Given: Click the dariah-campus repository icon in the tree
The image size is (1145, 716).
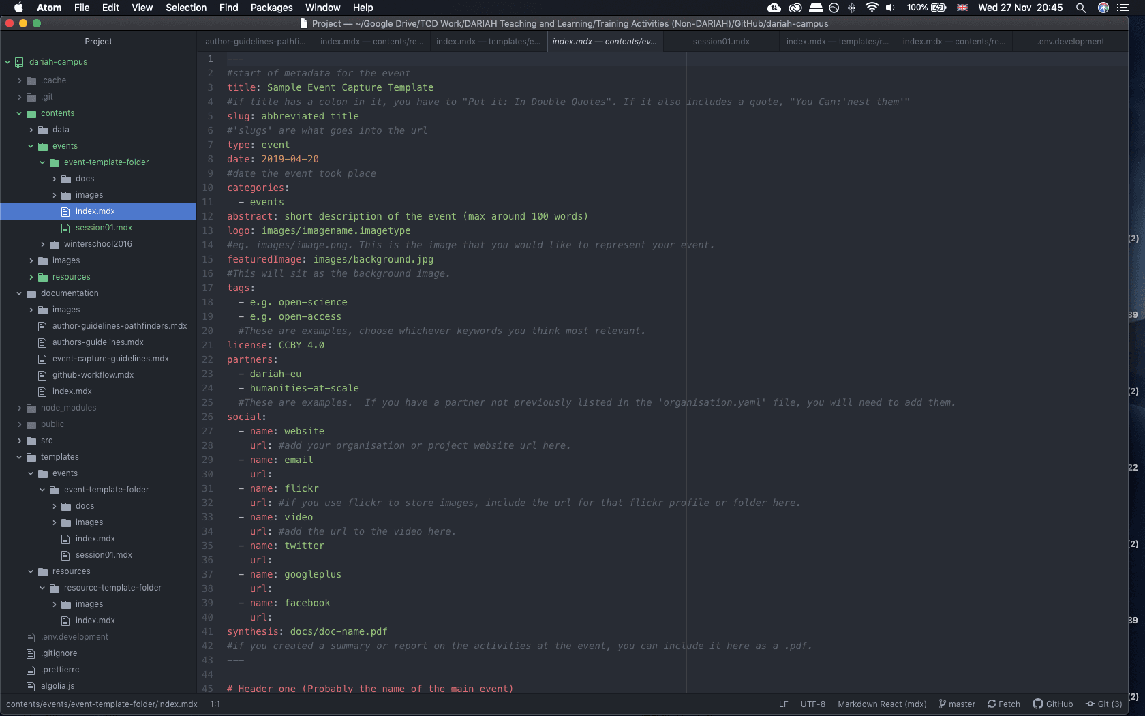Looking at the screenshot, I should [x=18, y=62].
